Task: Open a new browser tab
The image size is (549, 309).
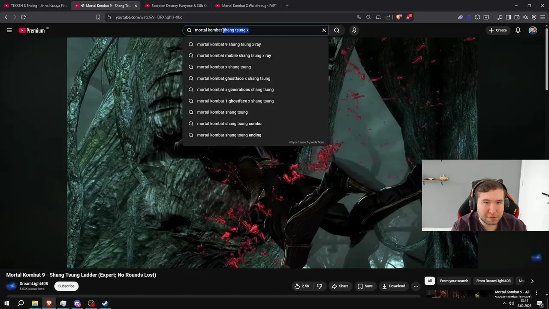Action: (x=287, y=6)
